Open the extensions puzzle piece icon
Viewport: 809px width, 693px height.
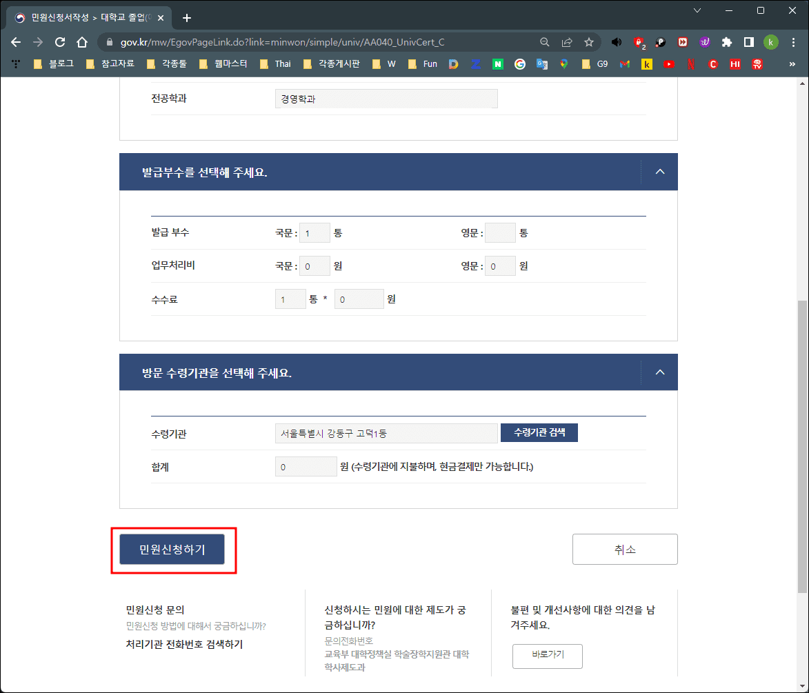(x=727, y=41)
